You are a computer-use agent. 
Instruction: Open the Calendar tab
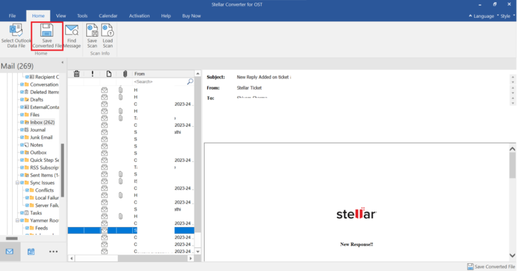[108, 16]
